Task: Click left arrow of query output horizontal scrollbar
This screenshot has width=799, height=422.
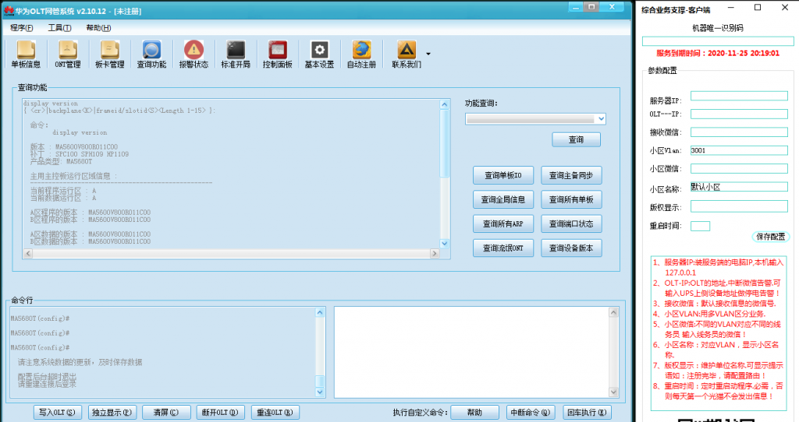Action: (x=28, y=253)
